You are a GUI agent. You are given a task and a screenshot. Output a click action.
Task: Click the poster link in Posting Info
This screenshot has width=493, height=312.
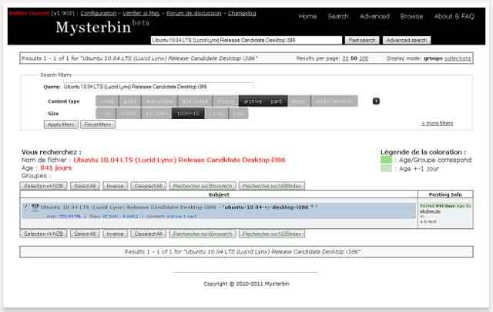tap(430, 211)
